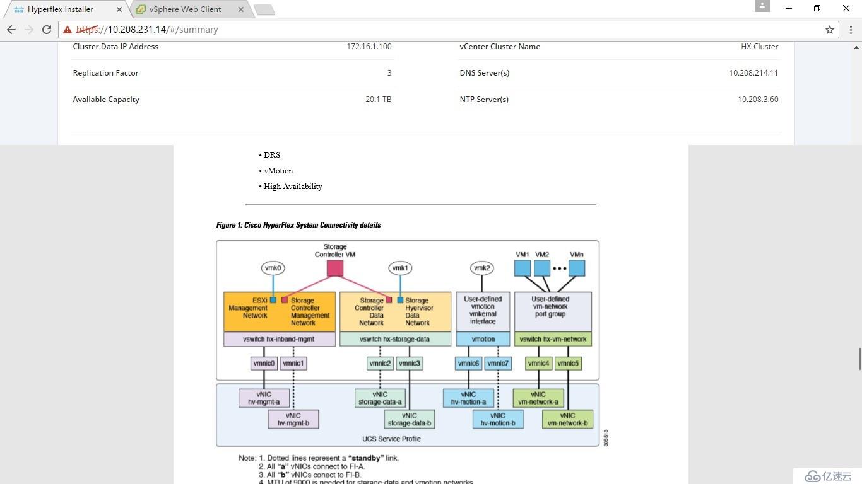Select the High Availability bullet text
Viewport: 862px width, 484px height.
coord(293,187)
